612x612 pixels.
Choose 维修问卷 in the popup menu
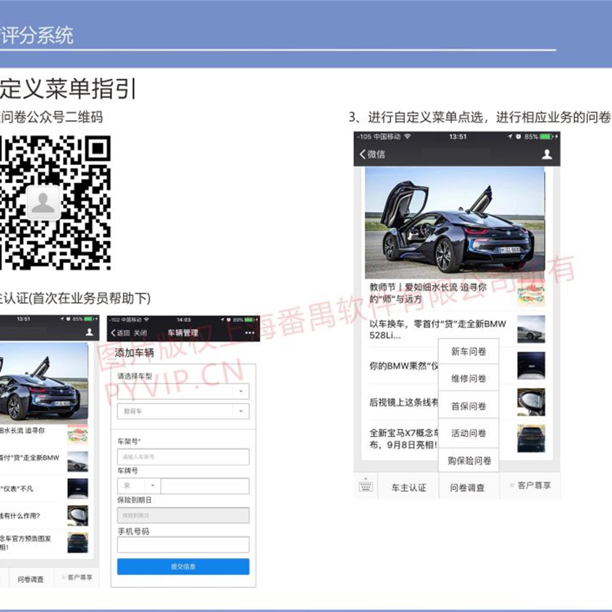[468, 379]
